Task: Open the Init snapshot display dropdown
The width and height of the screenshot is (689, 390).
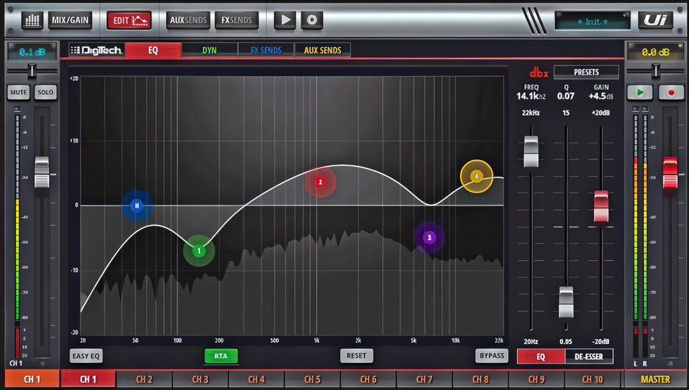Action: pyautogui.click(x=592, y=21)
